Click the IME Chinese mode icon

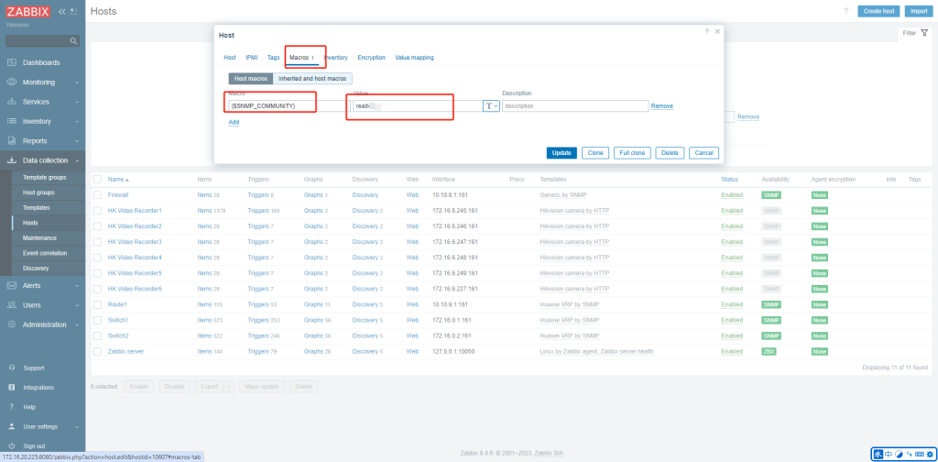click(889, 455)
